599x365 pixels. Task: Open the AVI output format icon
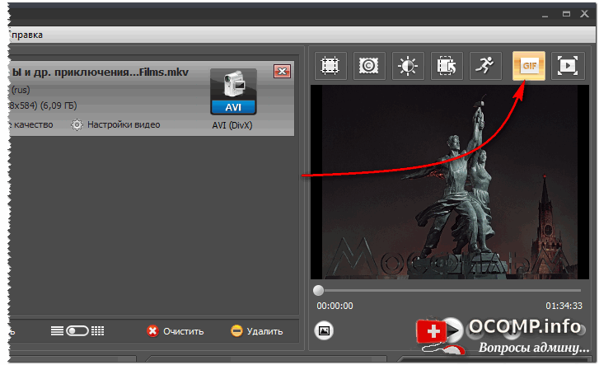233,91
